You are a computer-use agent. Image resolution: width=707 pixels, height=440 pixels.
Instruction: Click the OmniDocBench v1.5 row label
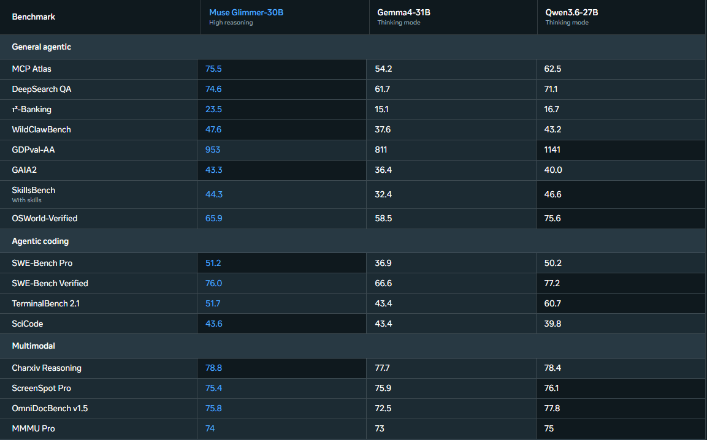pyautogui.click(x=50, y=409)
